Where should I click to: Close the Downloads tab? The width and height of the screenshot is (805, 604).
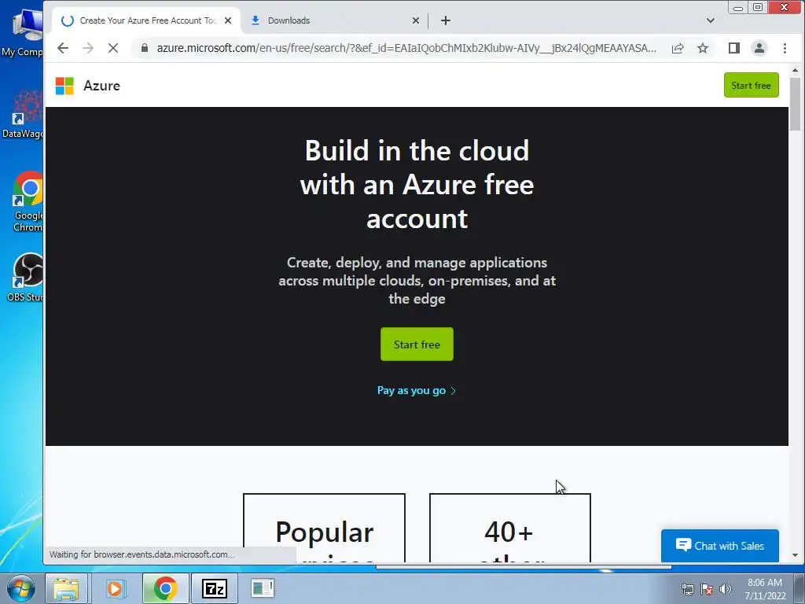[x=416, y=20]
